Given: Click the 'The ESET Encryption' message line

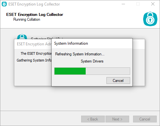Looking at the screenshot, I should pos(36,53).
